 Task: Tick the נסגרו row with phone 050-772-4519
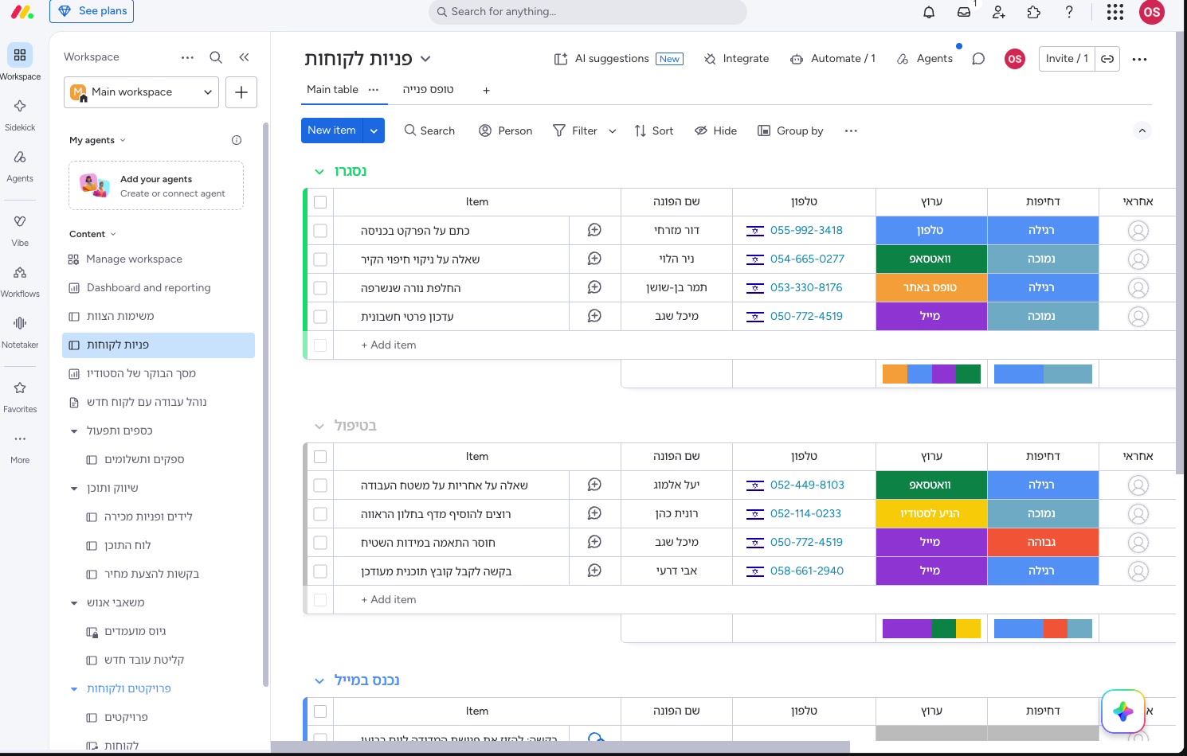(x=320, y=317)
